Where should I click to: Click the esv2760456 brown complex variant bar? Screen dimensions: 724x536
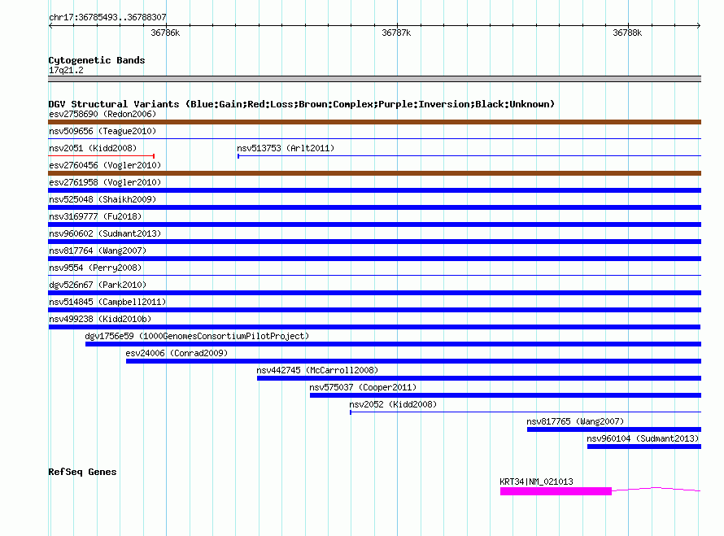(x=374, y=173)
